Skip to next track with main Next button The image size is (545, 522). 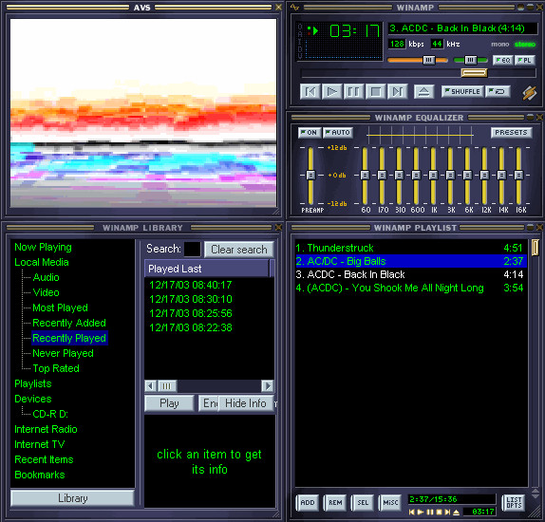coord(397,92)
